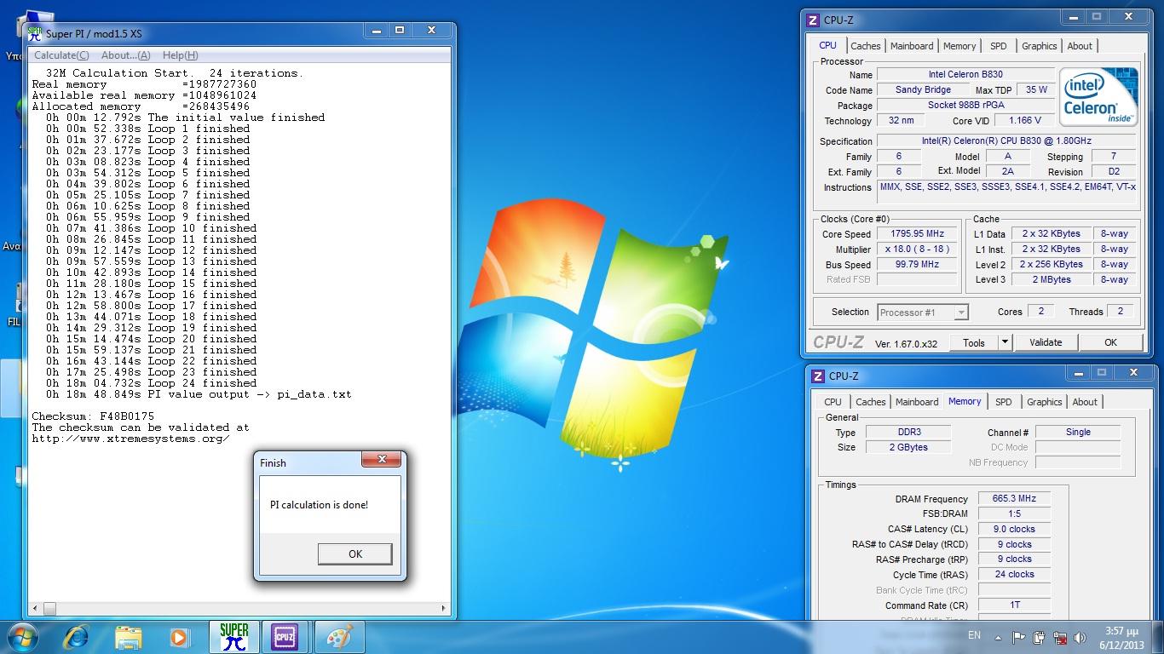Select the Mainboard tab in the upper CPU-Z window
The height and width of the screenshot is (654, 1164).
point(912,46)
